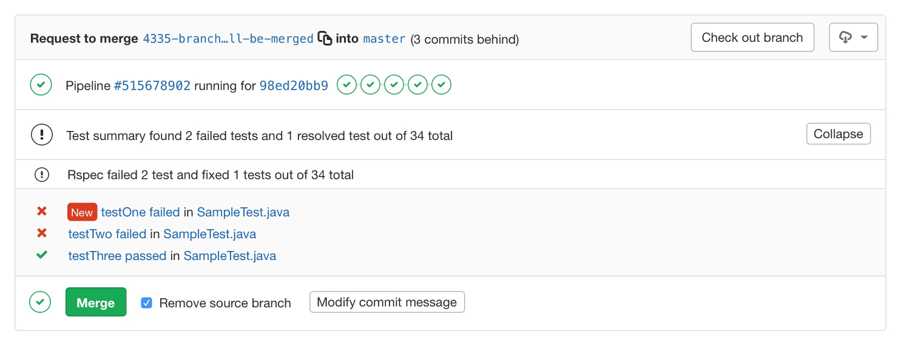The image size is (901, 351).
Task: Click the check icon beside the Merge button
Action: click(40, 302)
